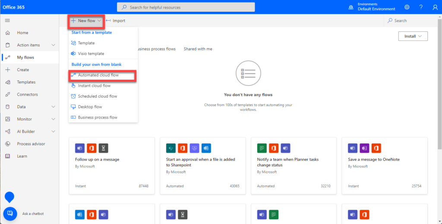Image resolution: width=442 pixels, height=224 pixels.
Task: Click the Business process flow icon
Action: (x=73, y=117)
